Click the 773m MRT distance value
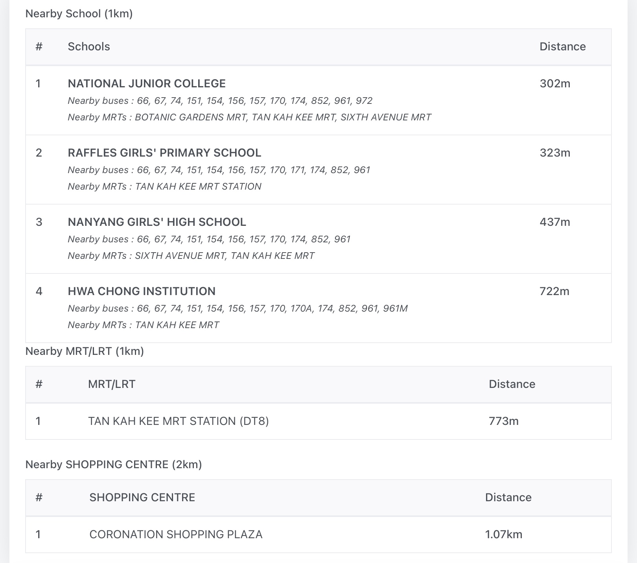 (x=504, y=421)
